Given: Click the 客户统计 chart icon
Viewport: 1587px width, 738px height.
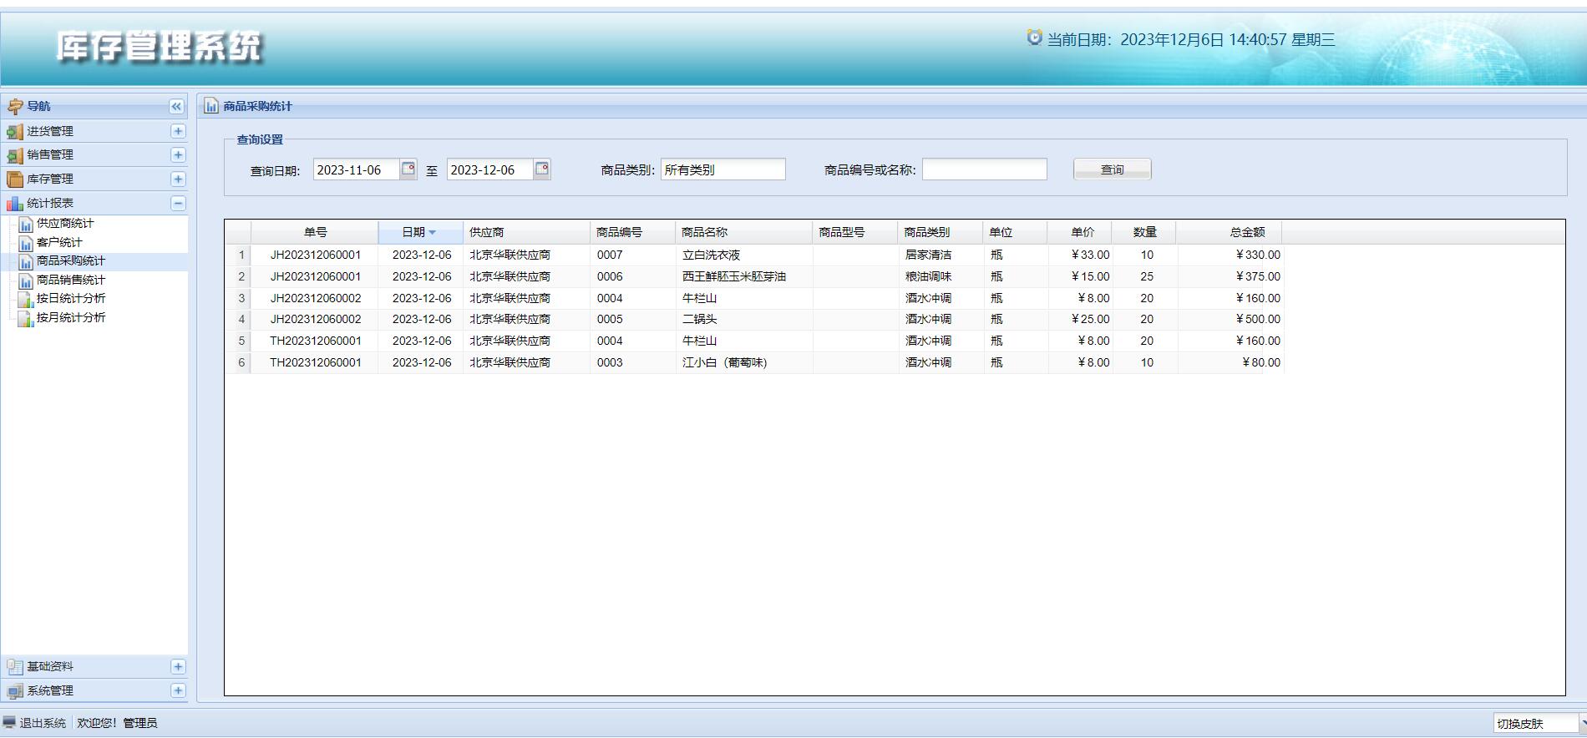Looking at the screenshot, I should click(26, 243).
